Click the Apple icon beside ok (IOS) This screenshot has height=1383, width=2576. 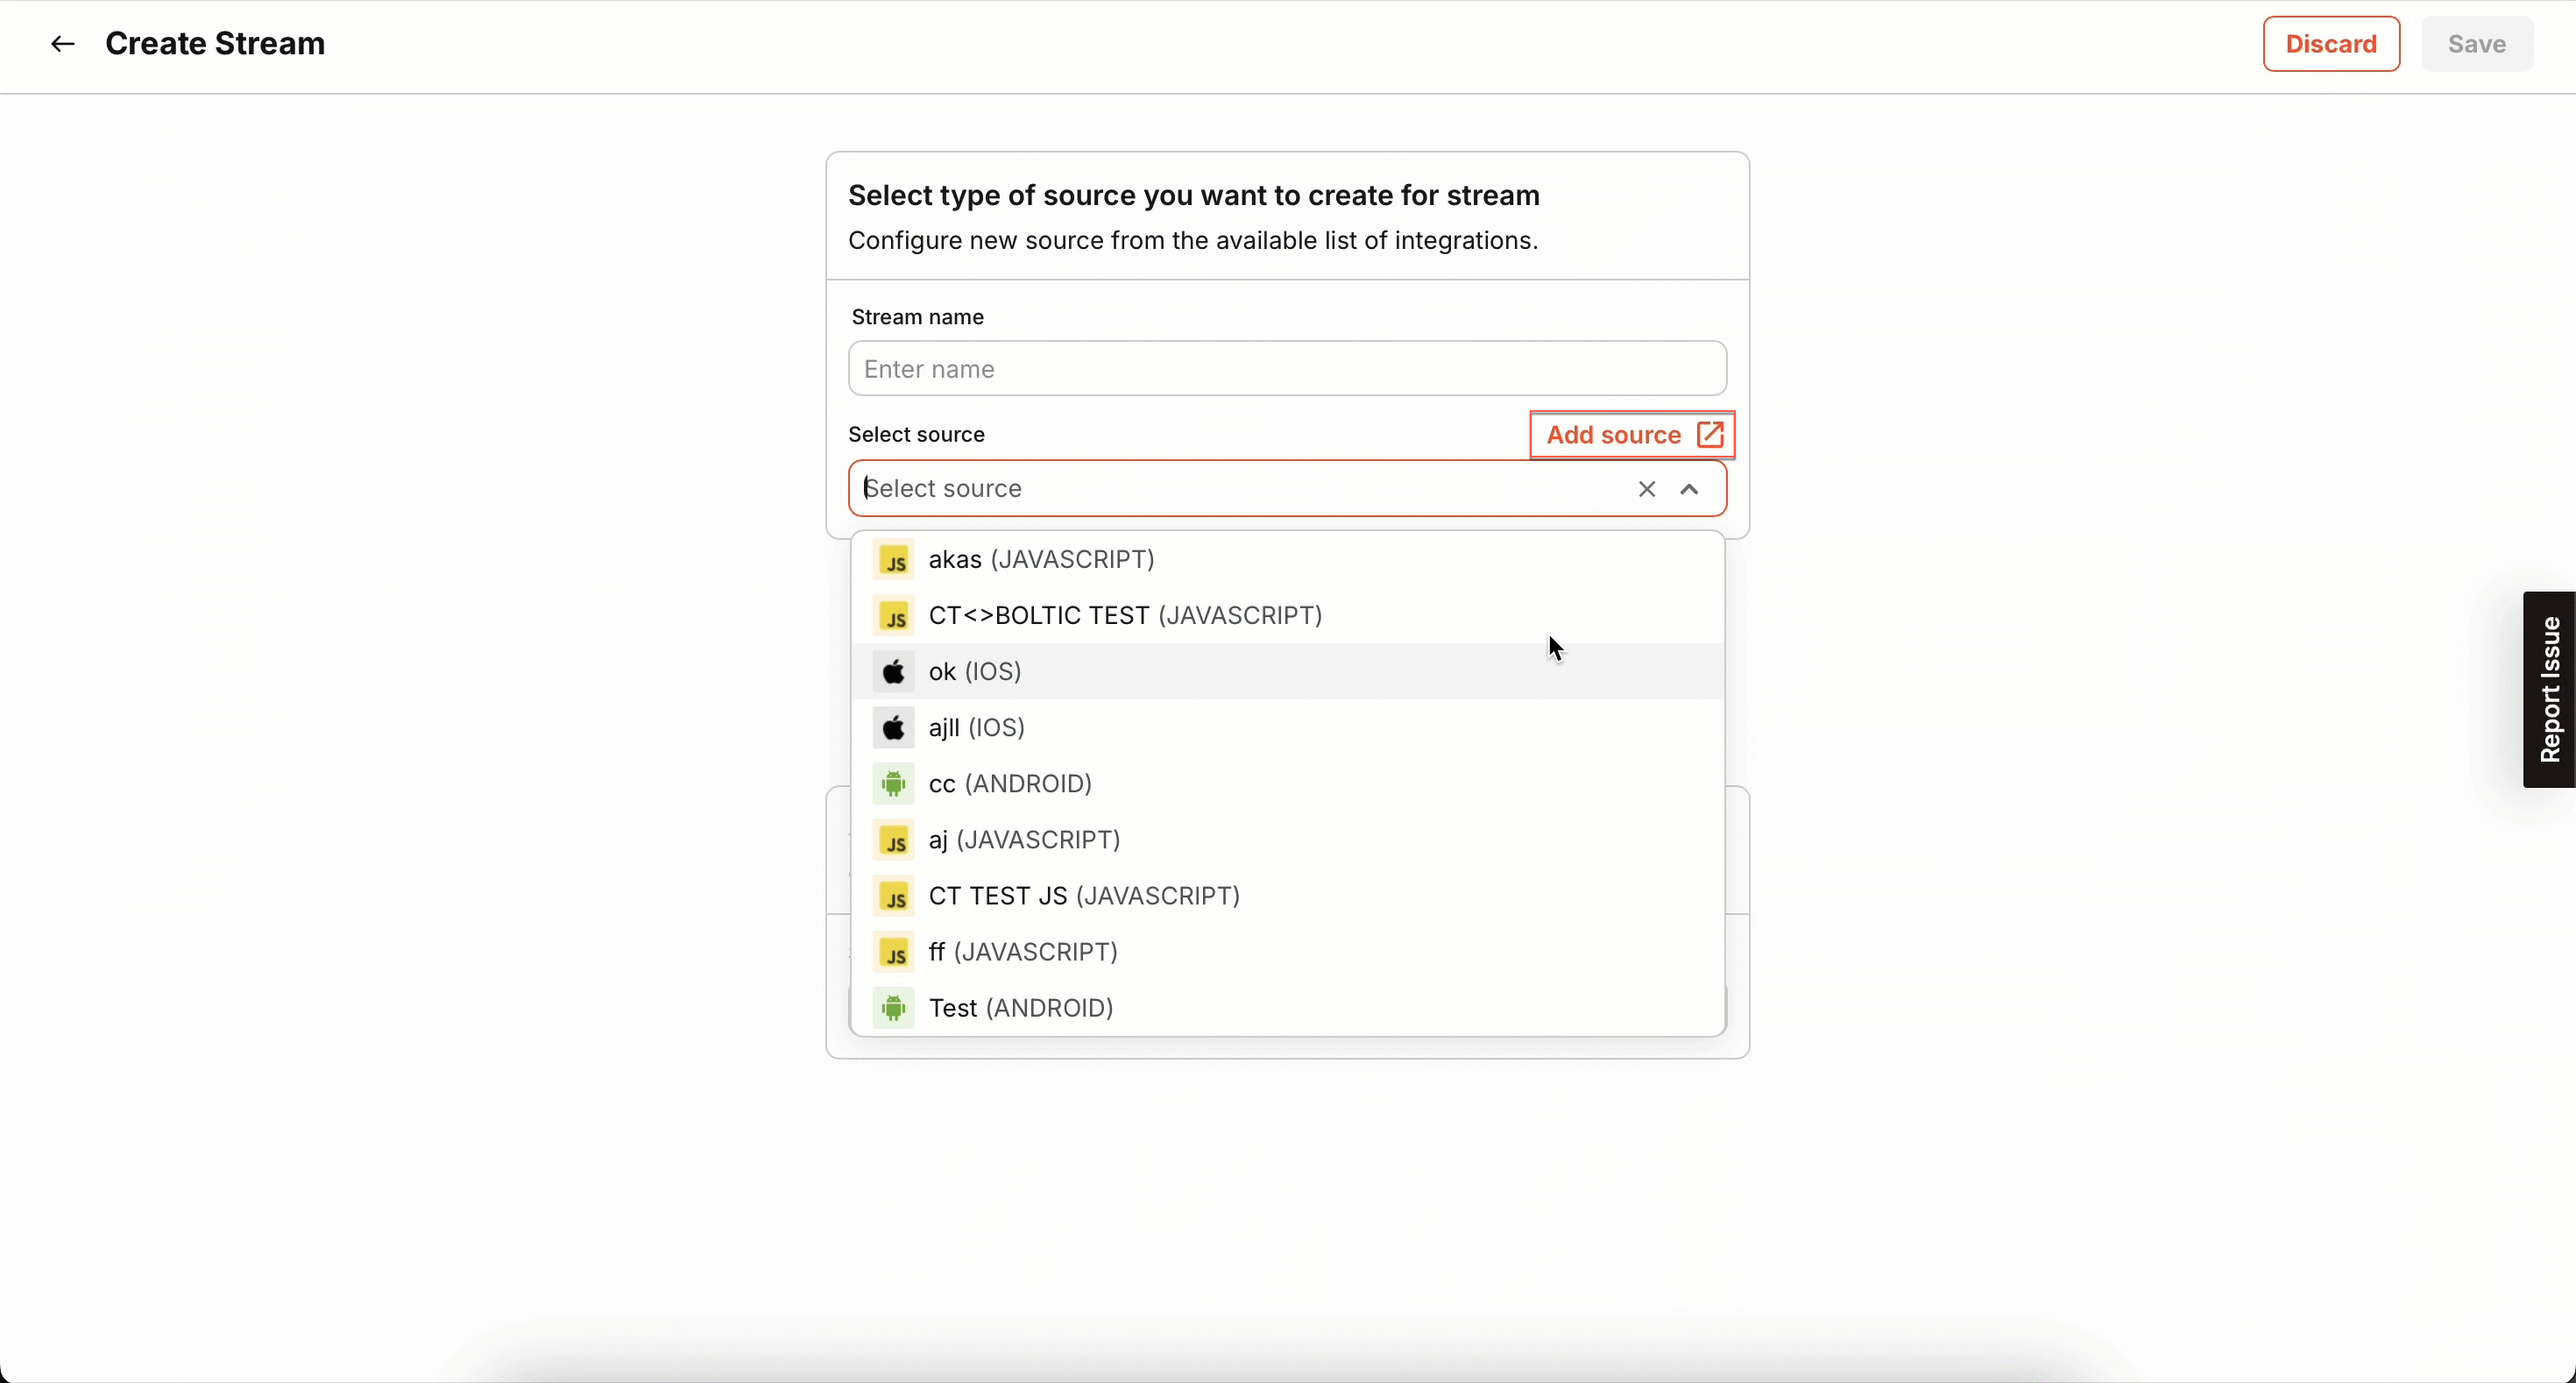pos(893,672)
